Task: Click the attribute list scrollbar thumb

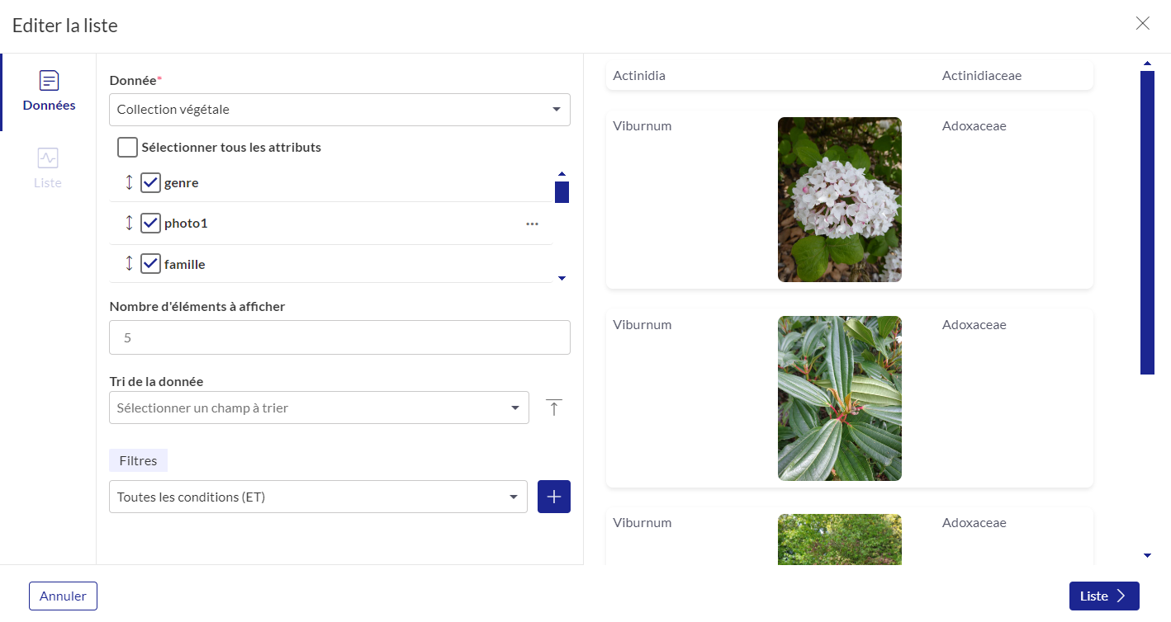Action: coord(562,192)
